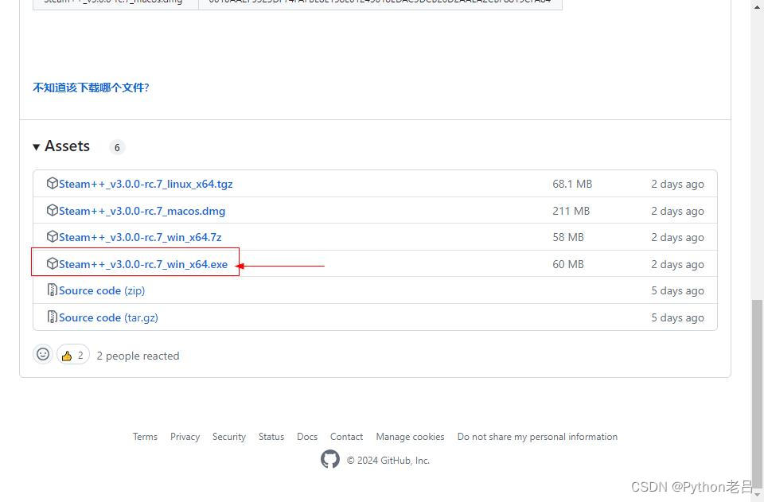Viewport: 764px width, 502px height.
Task: Download Source code (zip)
Action: click(102, 290)
